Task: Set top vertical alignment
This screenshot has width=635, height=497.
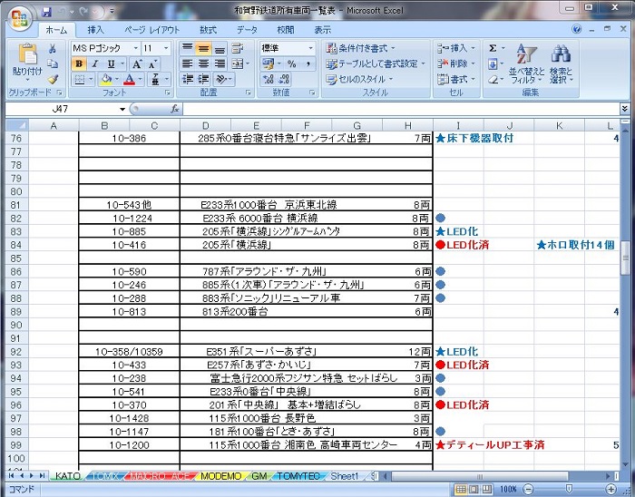Action: [187, 49]
